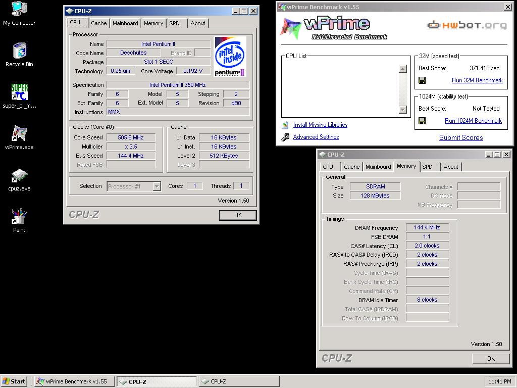Screen dimensions: 517x388
Task: Click the CPU List scrollbar up arrow
Action: tap(402, 69)
